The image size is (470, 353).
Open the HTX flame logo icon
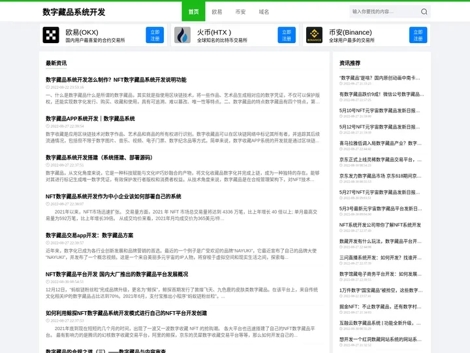click(x=183, y=35)
